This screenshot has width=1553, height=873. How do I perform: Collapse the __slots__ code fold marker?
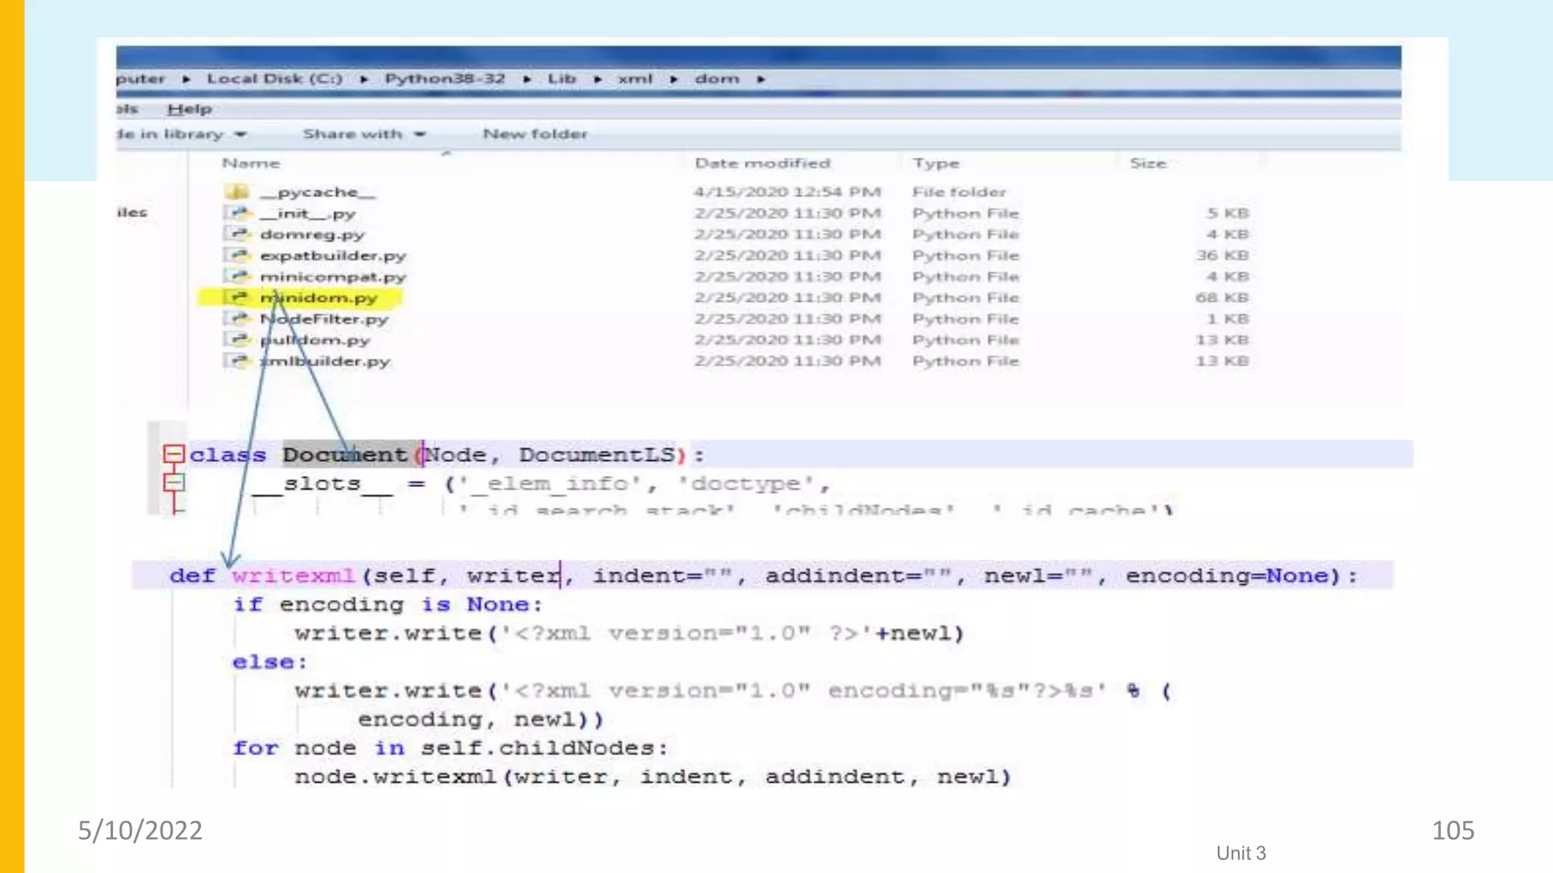tap(174, 483)
